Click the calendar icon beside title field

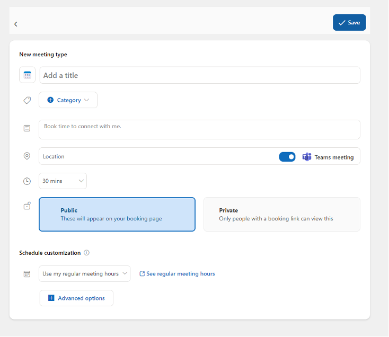[x=27, y=75]
